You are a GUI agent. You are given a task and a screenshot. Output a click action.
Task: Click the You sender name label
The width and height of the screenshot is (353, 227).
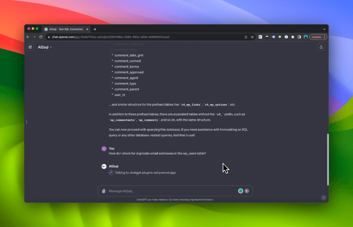(111, 148)
